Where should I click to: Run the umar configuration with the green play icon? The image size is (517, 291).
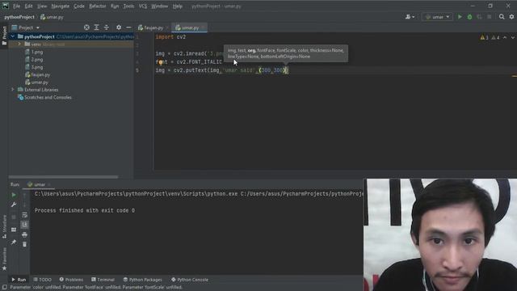coord(460,17)
